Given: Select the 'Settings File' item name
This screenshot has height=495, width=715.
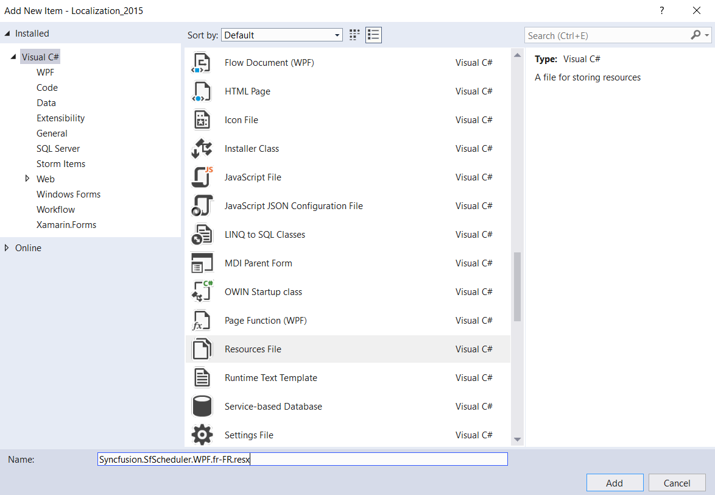Looking at the screenshot, I should click(x=249, y=435).
